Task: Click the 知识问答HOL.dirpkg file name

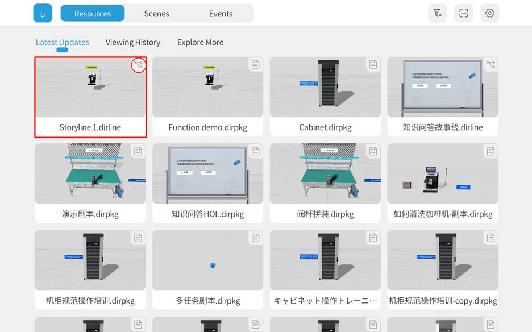Action: click(x=207, y=214)
